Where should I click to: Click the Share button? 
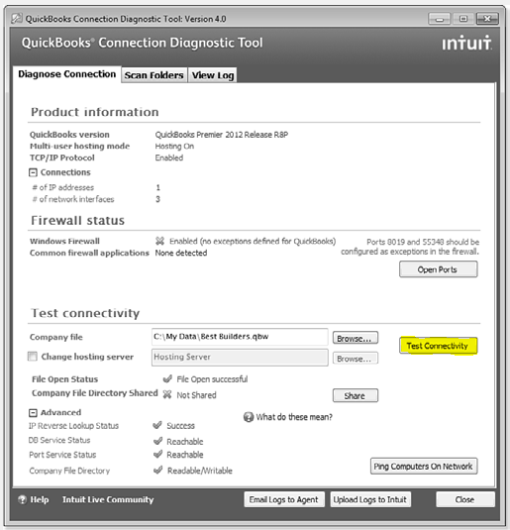[355, 395]
